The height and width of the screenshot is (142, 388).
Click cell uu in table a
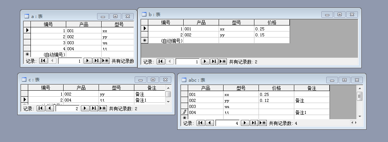tap(117, 42)
